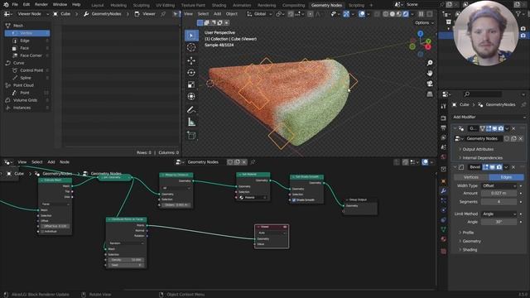The width and height of the screenshot is (530, 298).
Task: Toggle Bevel modifier render camera visibility
Action: coord(499,167)
